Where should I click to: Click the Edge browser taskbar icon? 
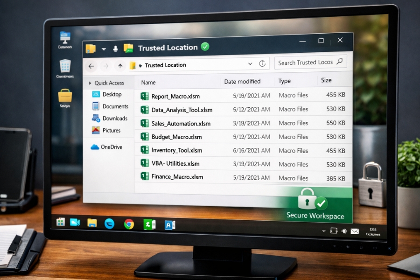pyautogui.click(x=111, y=224)
